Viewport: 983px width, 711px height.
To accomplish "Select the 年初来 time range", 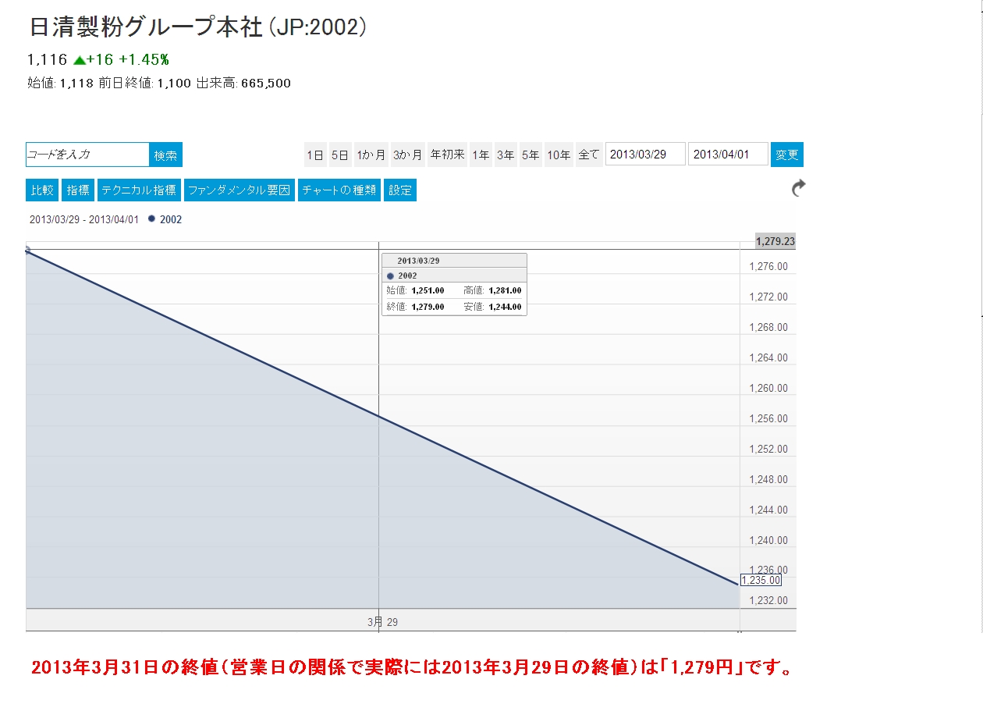I will click(448, 155).
